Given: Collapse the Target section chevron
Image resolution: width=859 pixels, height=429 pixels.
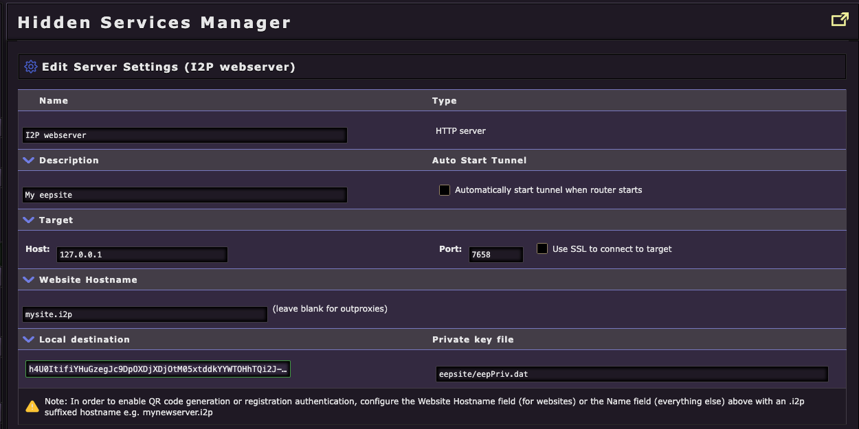Looking at the screenshot, I should (x=27, y=220).
